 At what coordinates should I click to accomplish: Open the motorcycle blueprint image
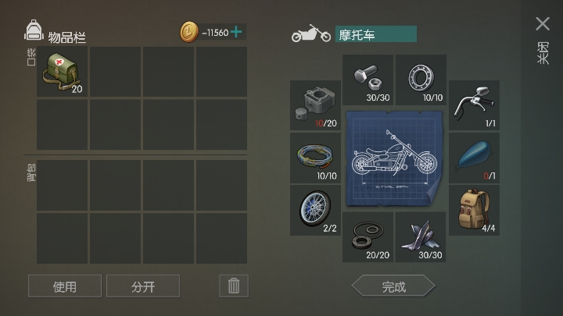tap(394, 158)
